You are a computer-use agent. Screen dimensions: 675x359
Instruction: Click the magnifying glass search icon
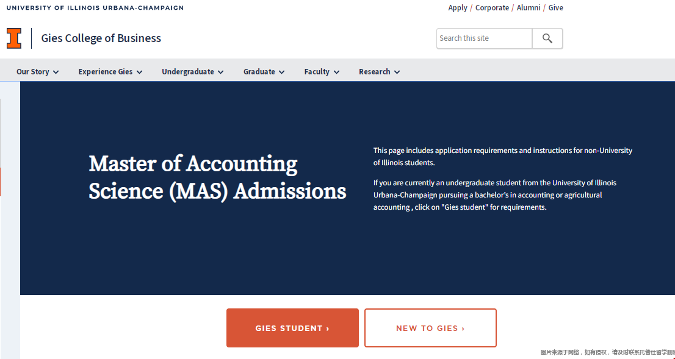coord(547,38)
